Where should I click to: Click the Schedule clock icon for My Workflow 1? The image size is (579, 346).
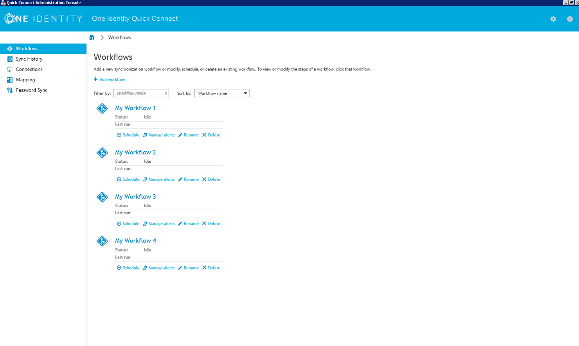click(119, 135)
